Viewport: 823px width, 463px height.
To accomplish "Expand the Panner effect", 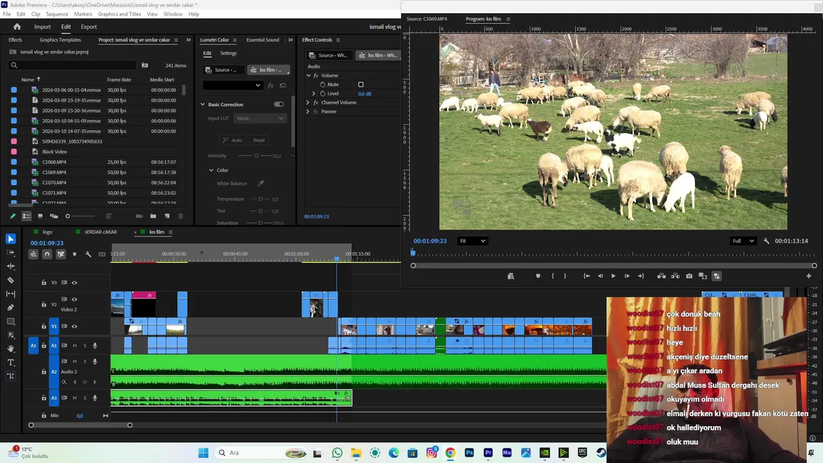I will click(308, 111).
